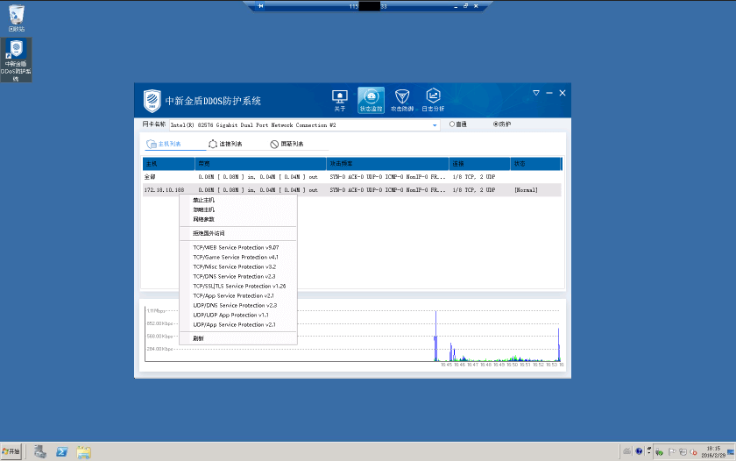
Task: Choose 刷新 refresh from the context menu
Action: [238, 338]
